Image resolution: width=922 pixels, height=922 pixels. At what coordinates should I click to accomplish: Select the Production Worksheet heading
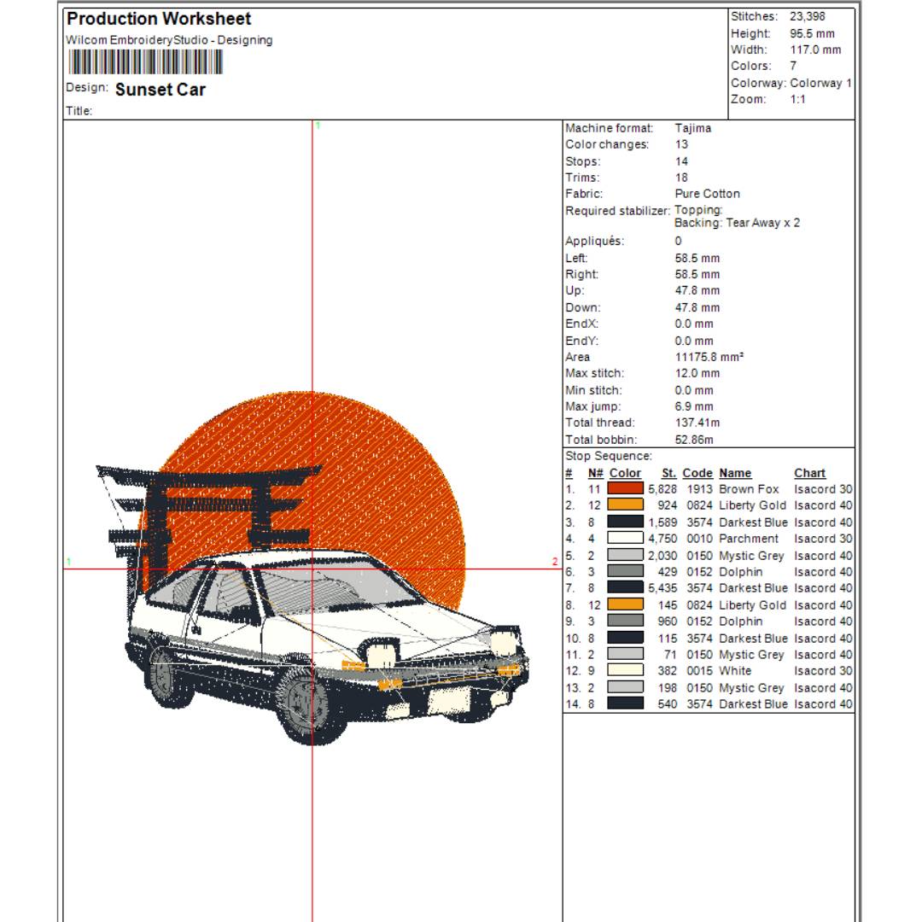pos(159,19)
